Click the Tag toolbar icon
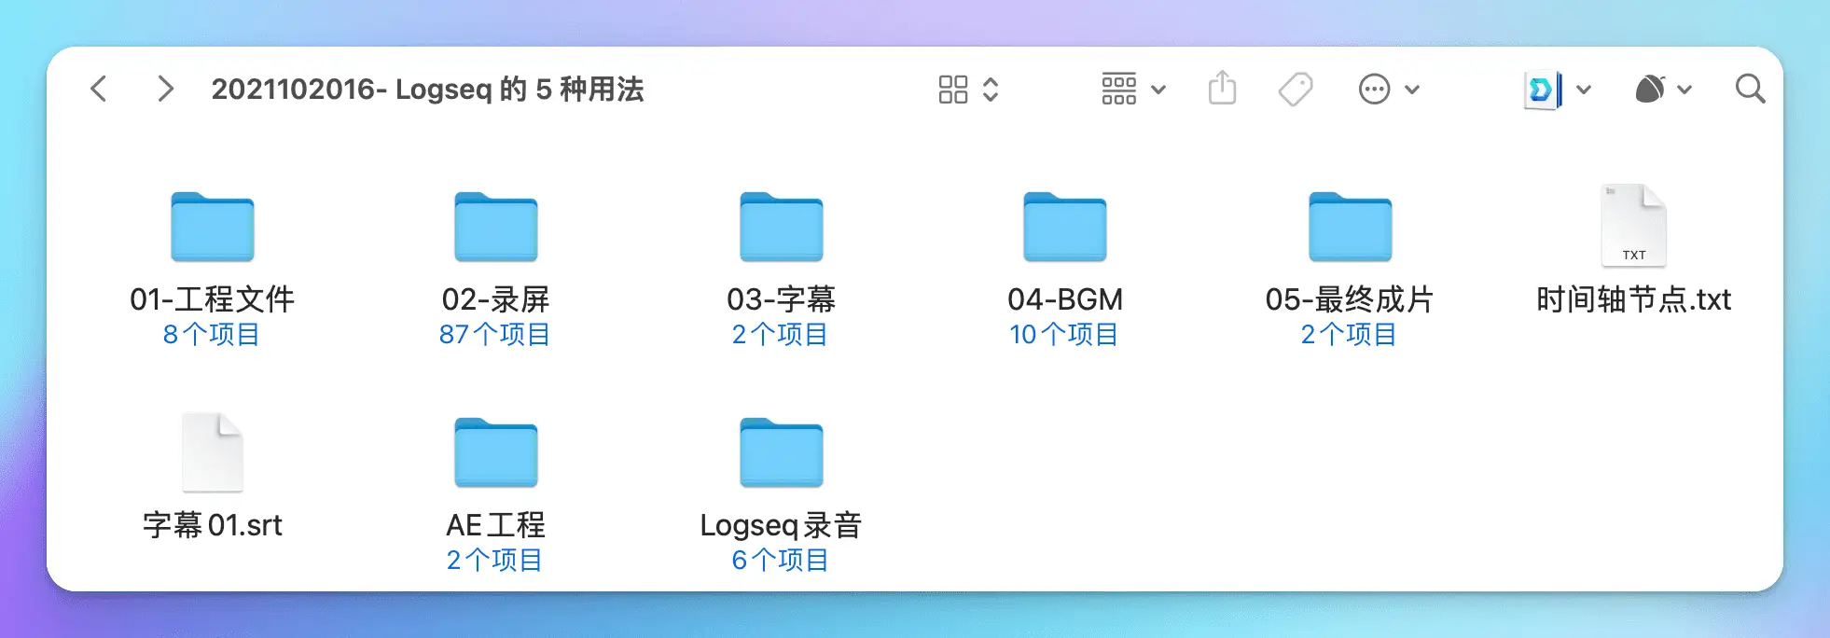 point(1296,90)
